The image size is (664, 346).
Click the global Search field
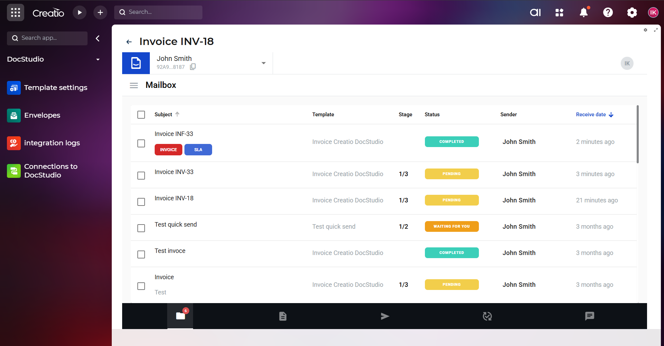[x=158, y=12]
